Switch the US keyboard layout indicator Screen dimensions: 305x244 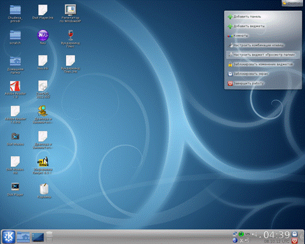tap(248, 234)
